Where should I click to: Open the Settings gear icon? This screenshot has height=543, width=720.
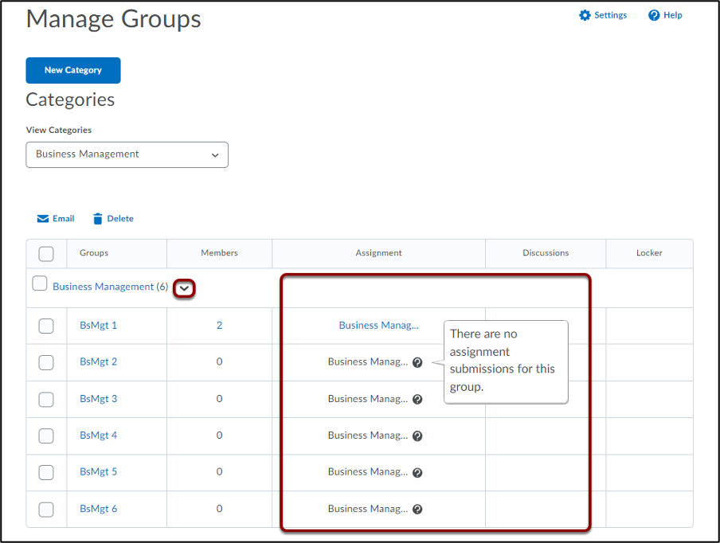coord(585,15)
